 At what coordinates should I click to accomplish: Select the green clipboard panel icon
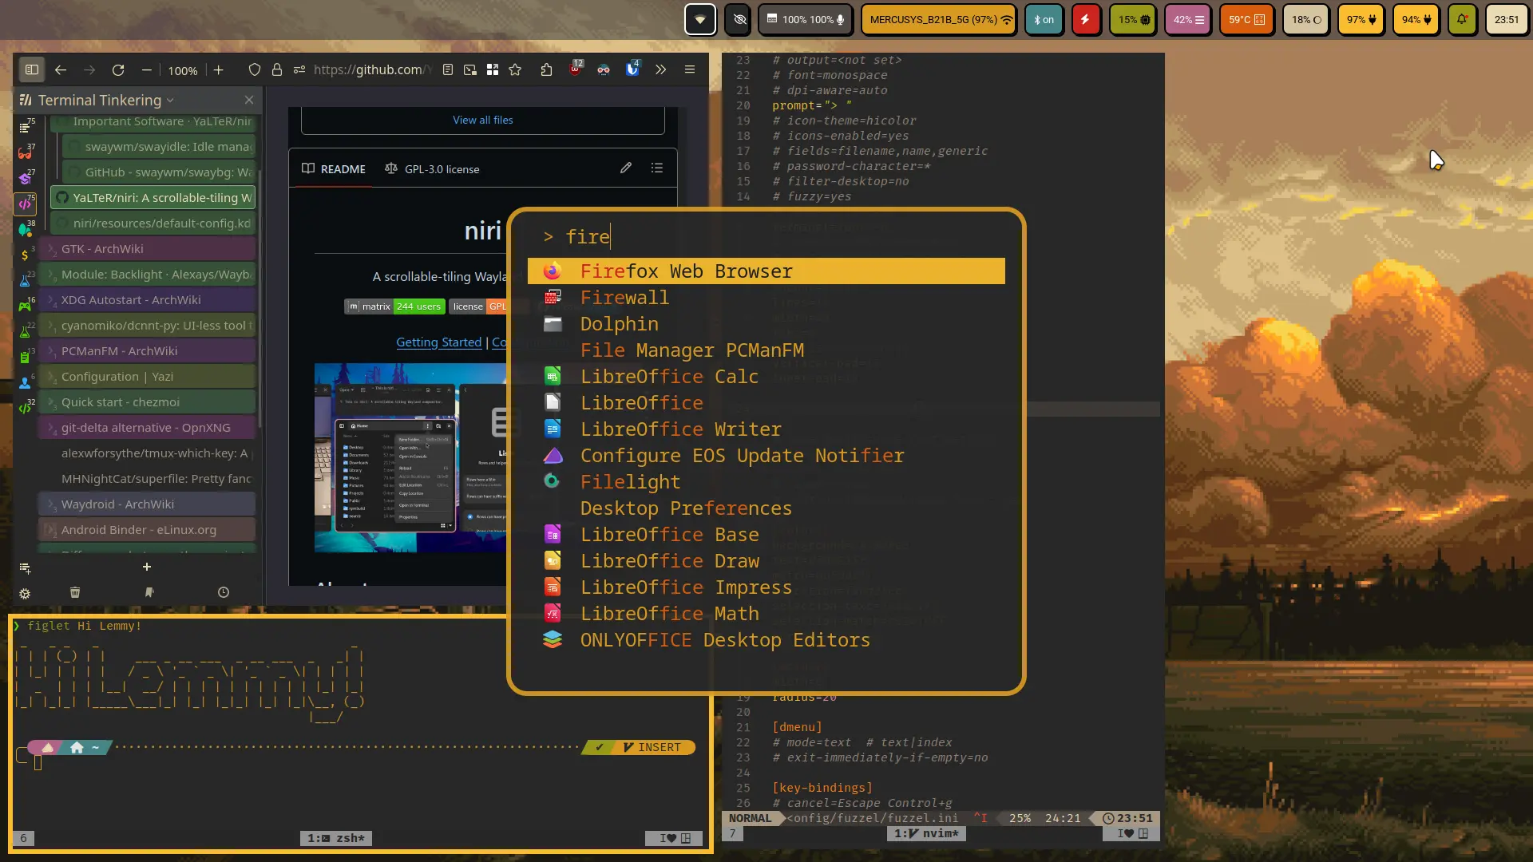pos(26,357)
